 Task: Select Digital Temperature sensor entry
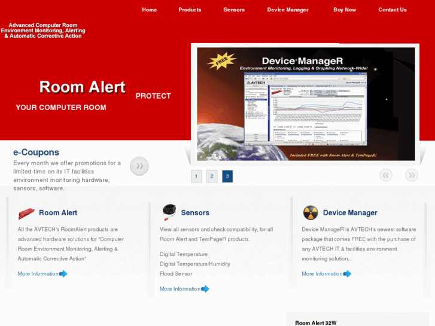click(183, 254)
